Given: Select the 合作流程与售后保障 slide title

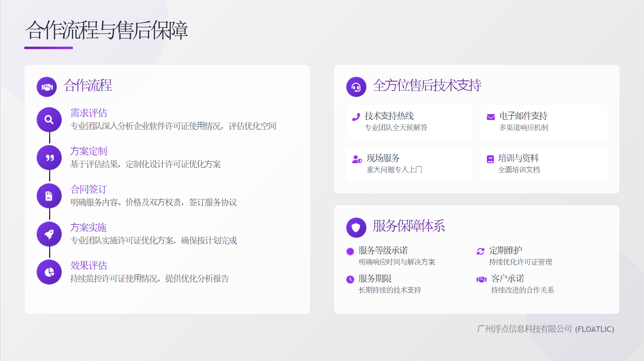Looking at the screenshot, I should pyautogui.click(x=107, y=30).
